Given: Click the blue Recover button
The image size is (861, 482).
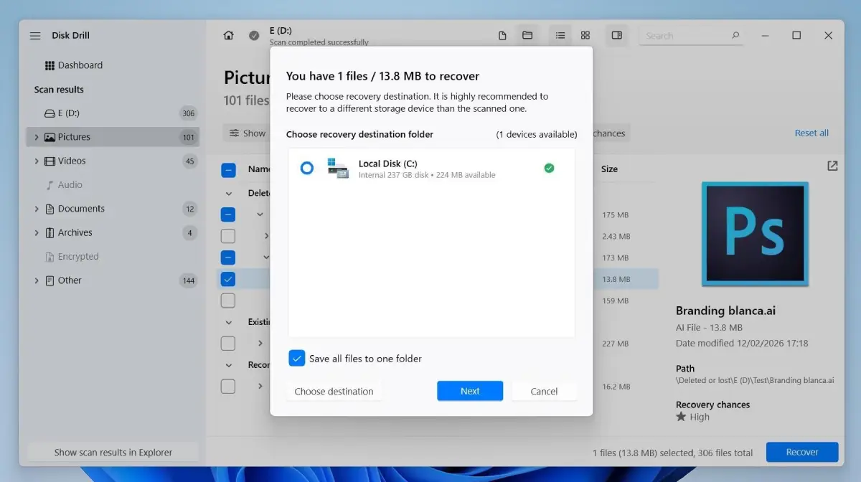Looking at the screenshot, I should 802,452.
